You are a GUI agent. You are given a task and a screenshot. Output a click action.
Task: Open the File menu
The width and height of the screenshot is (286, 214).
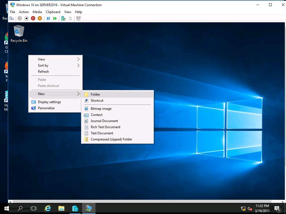tap(13, 12)
